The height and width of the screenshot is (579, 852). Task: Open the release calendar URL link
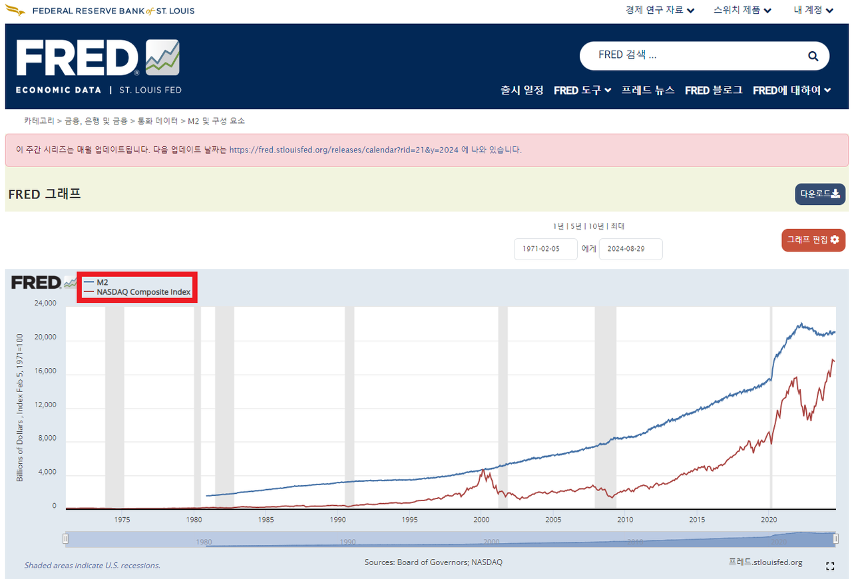coord(344,150)
